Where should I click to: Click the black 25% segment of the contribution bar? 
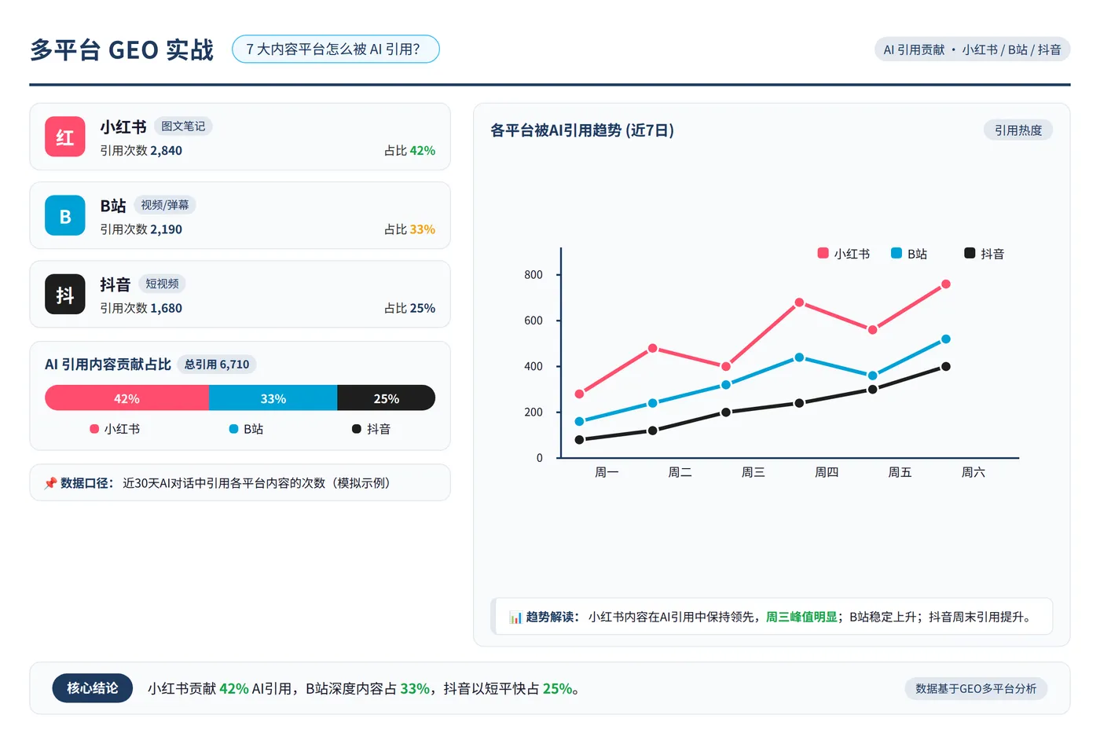pos(387,398)
